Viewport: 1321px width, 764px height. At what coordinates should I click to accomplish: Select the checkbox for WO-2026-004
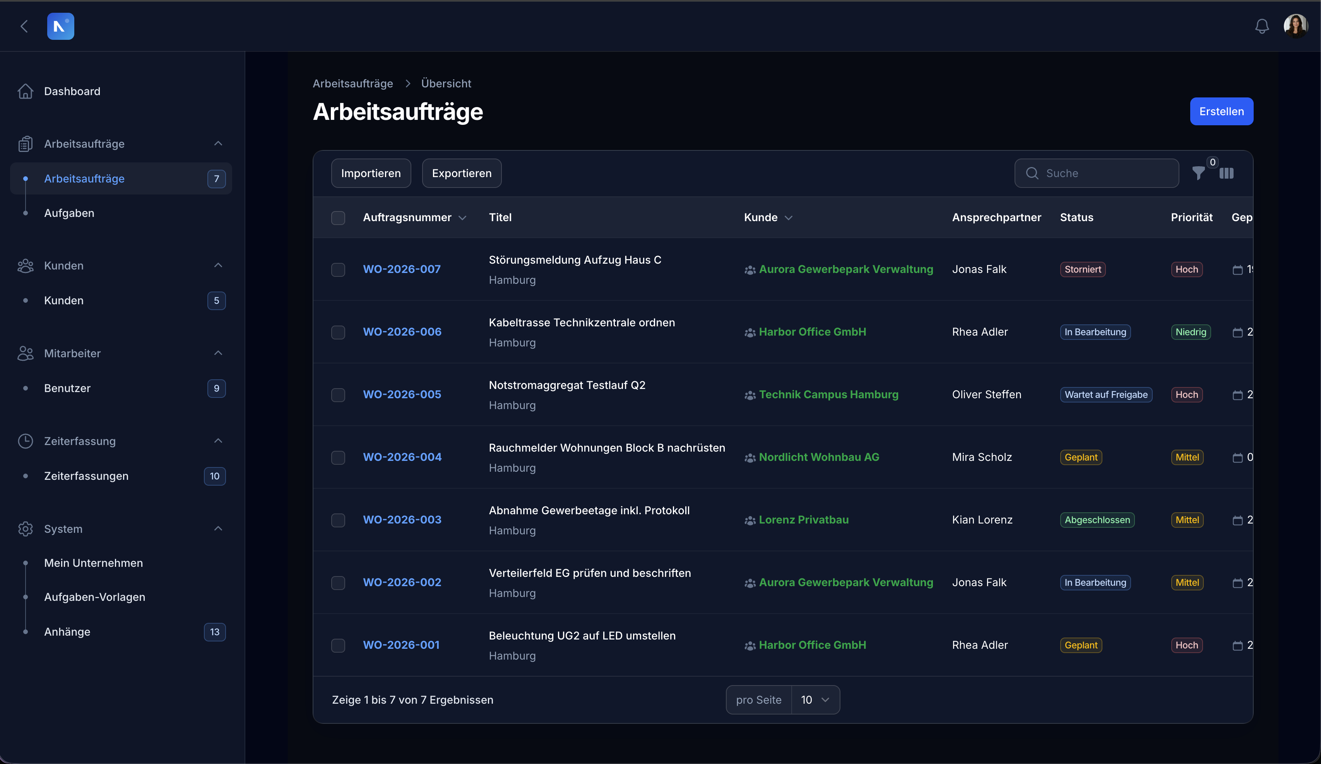[338, 458]
